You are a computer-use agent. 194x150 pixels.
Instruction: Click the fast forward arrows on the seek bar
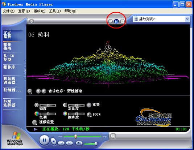[104, 136]
